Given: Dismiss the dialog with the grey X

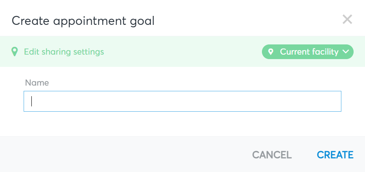Looking at the screenshot, I should click(347, 19).
